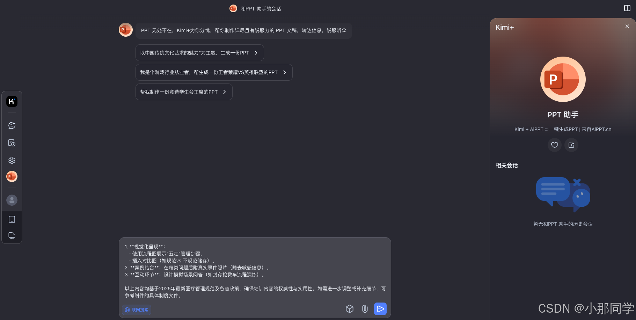Open the 王者荣耀VS英雄联盟 PPT suggestion chevron

tap(285, 72)
